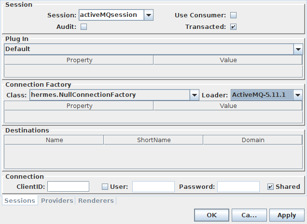Click the Apply button
The width and height of the screenshot is (307, 224).
[287, 215]
